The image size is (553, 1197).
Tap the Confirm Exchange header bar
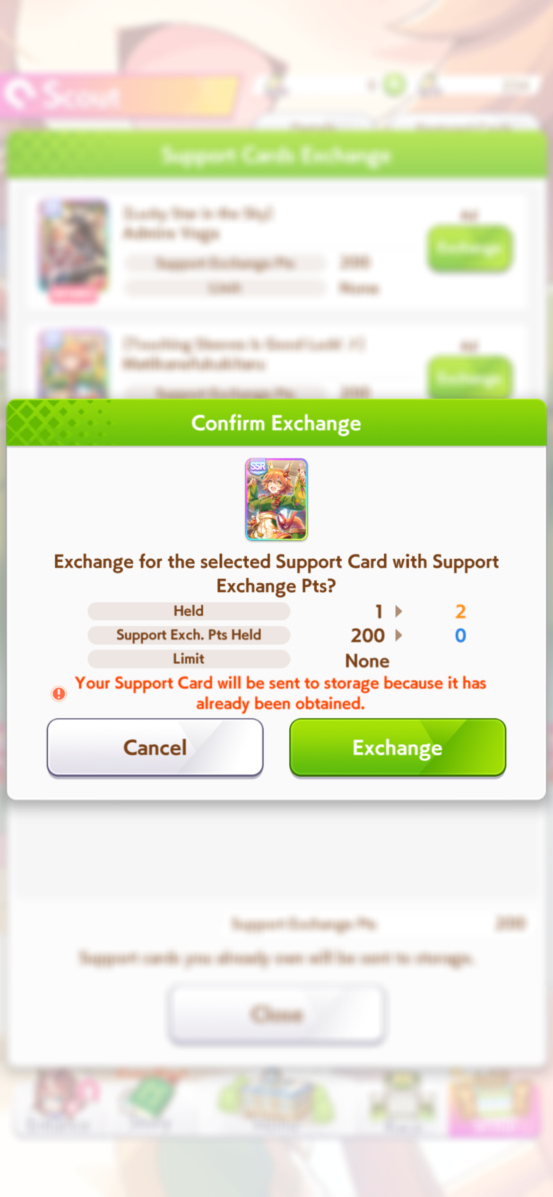(x=276, y=423)
